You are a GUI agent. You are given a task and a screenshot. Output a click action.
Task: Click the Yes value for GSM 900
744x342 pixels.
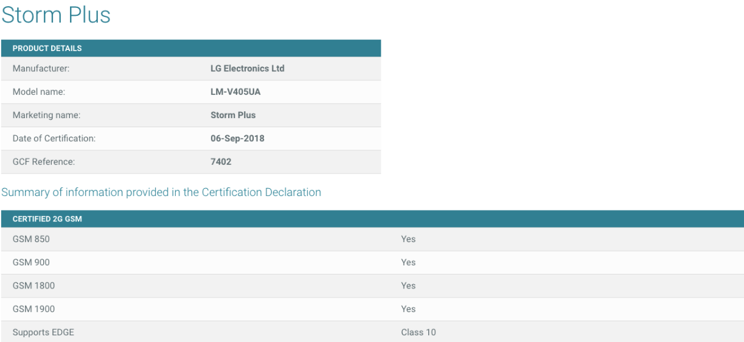tap(408, 262)
